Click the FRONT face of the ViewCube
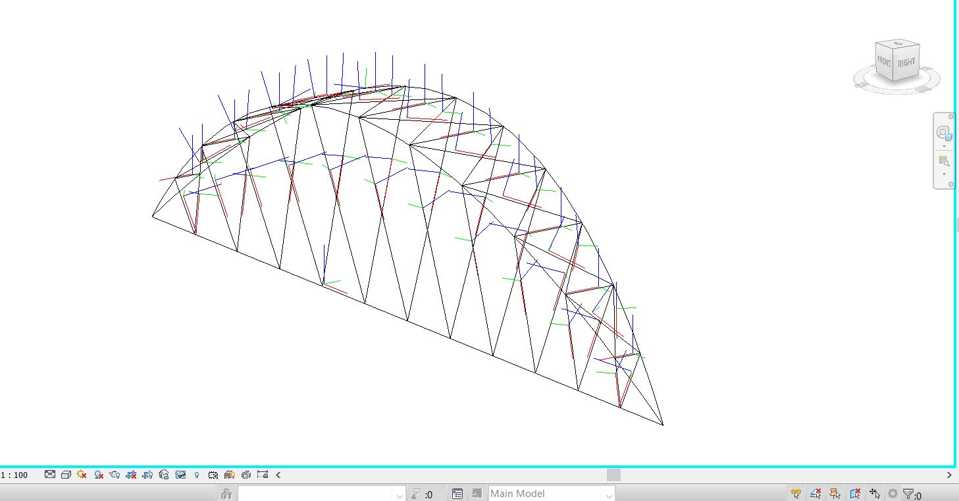The height and width of the screenshot is (501, 959). click(x=883, y=63)
